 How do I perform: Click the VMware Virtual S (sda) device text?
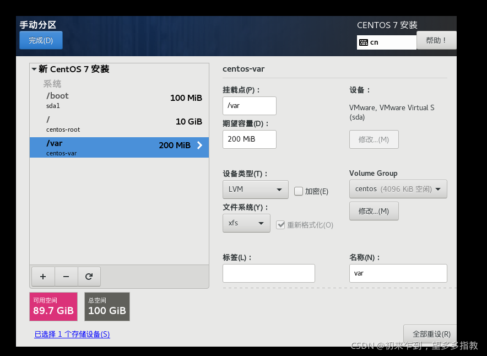[392, 112]
